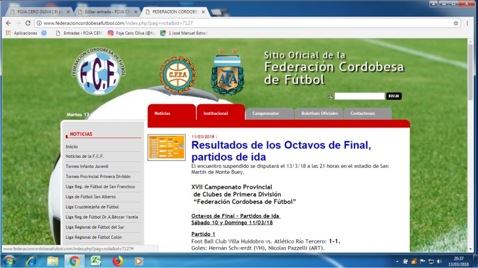The image size is (478, 268).
Task: Open a new browser tab
Action: [216, 12]
